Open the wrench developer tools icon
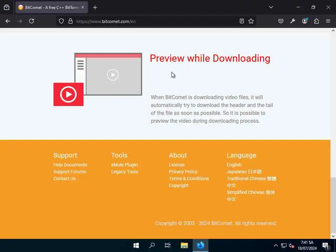 [x=293, y=21]
